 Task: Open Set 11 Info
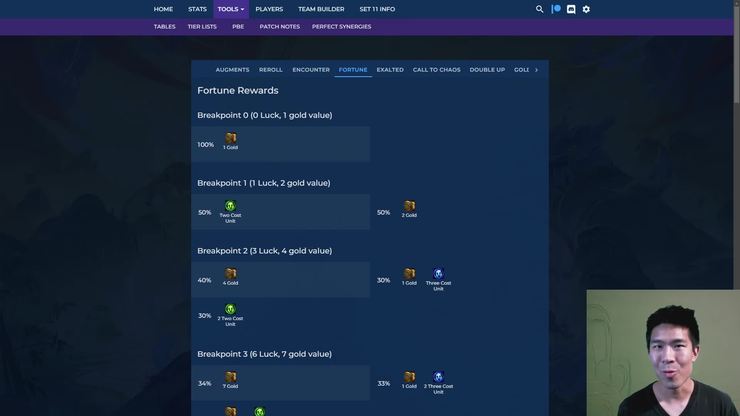[x=377, y=9]
